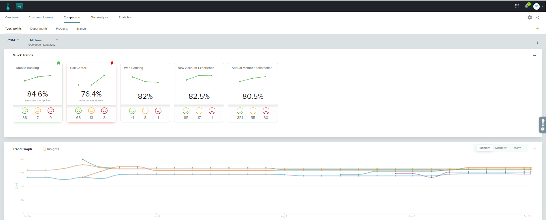Open the side Help button

[x=543, y=125]
